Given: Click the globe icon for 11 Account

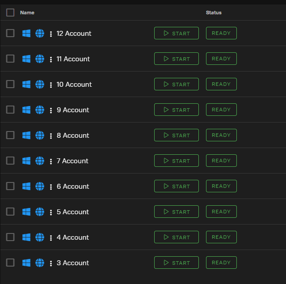Looking at the screenshot, I should click(x=40, y=59).
